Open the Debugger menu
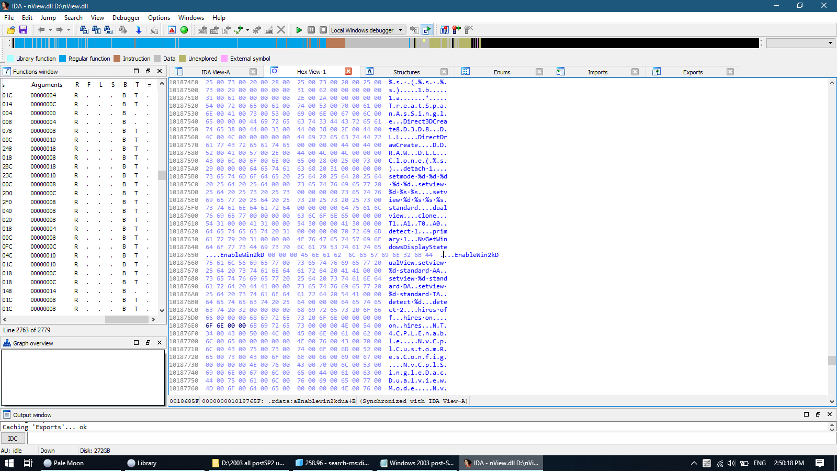 pyautogui.click(x=126, y=18)
